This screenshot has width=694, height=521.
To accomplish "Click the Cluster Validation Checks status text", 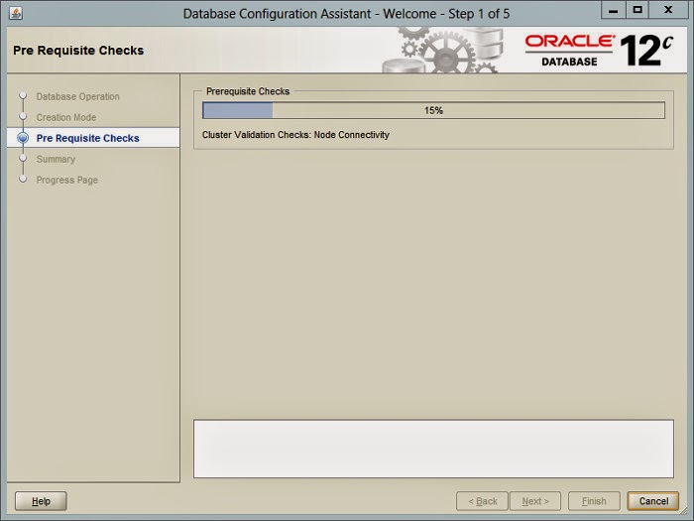I will click(x=295, y=135).
